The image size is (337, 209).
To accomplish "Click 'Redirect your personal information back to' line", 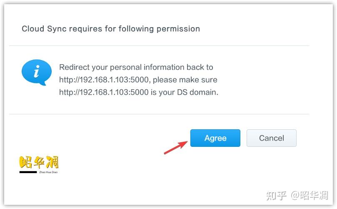I will [136, 67].
